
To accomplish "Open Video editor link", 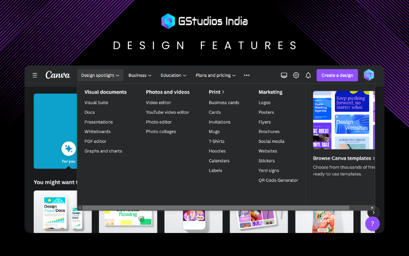I will point(158,102).
